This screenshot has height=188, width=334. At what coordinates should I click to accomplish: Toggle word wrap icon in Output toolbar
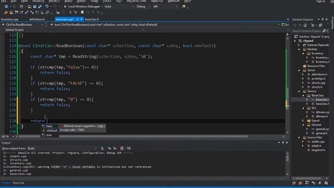tap(129, 148)
